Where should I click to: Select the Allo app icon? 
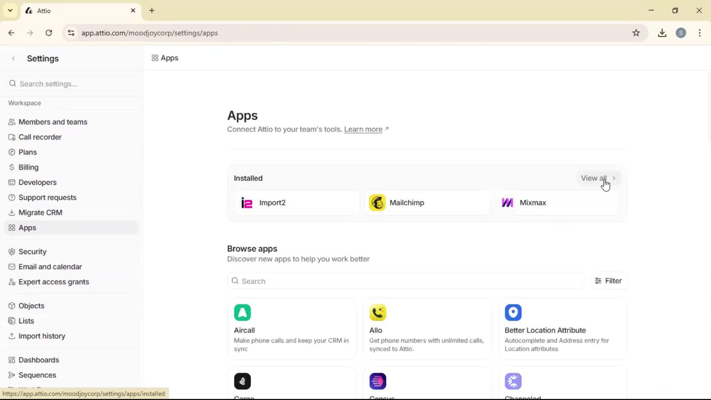coord(378,313)
